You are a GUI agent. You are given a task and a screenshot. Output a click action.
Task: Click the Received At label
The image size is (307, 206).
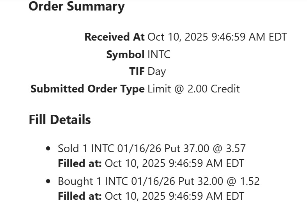pos(114,37)
